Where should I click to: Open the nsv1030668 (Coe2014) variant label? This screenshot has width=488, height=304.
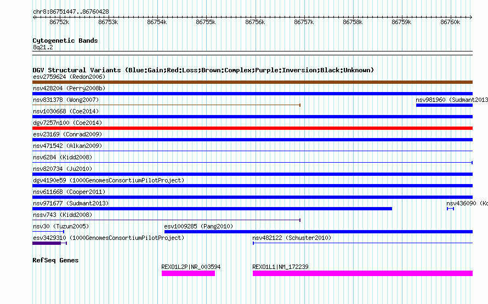click(66, 111)
